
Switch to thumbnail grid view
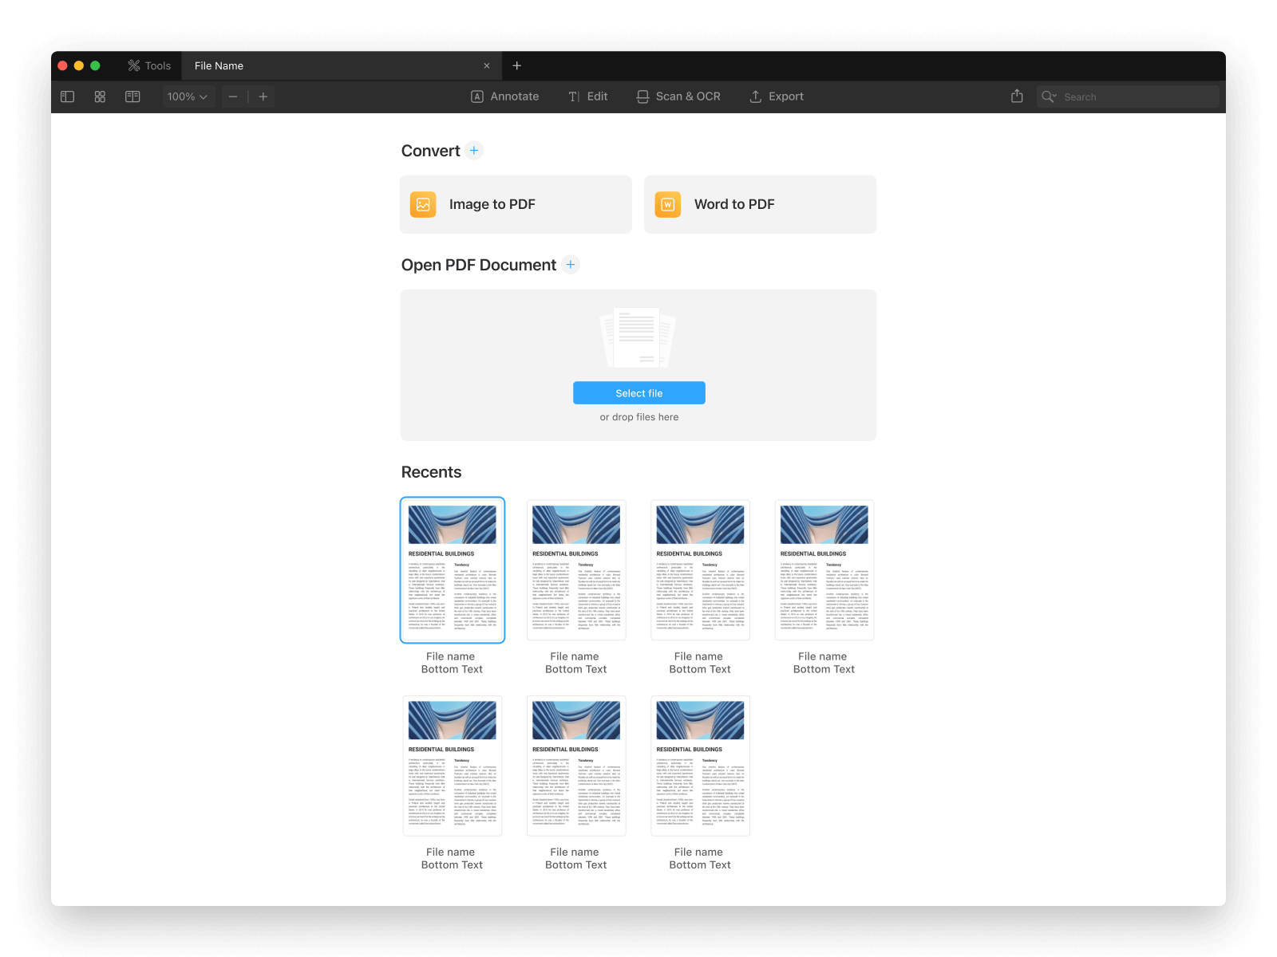(x=100, y=96)
